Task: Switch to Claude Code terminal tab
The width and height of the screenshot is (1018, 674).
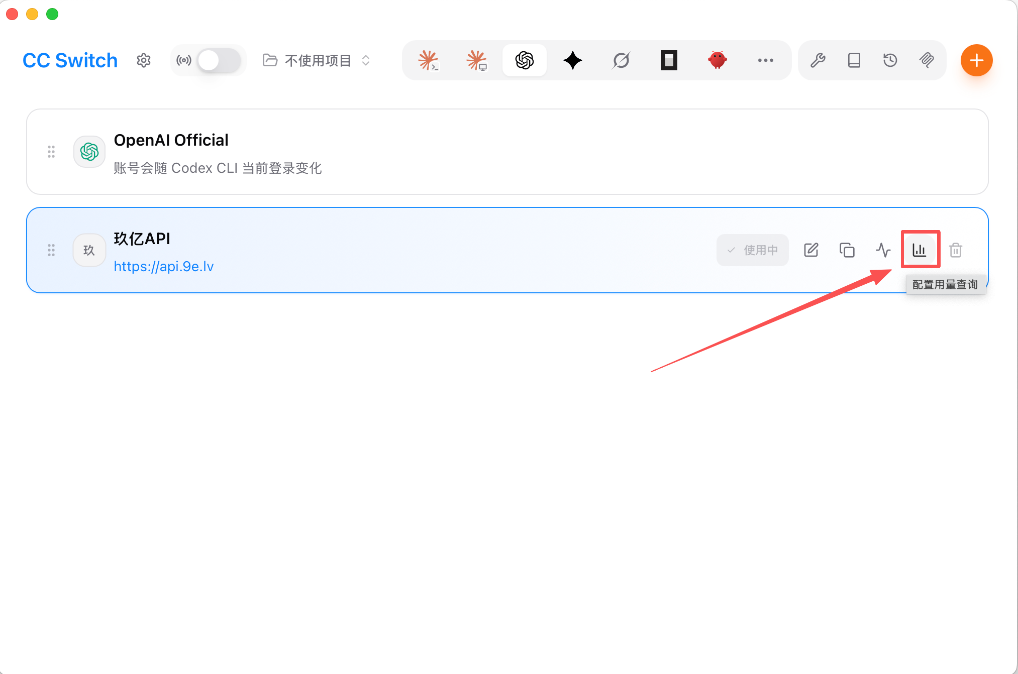Action: point(428,60)
